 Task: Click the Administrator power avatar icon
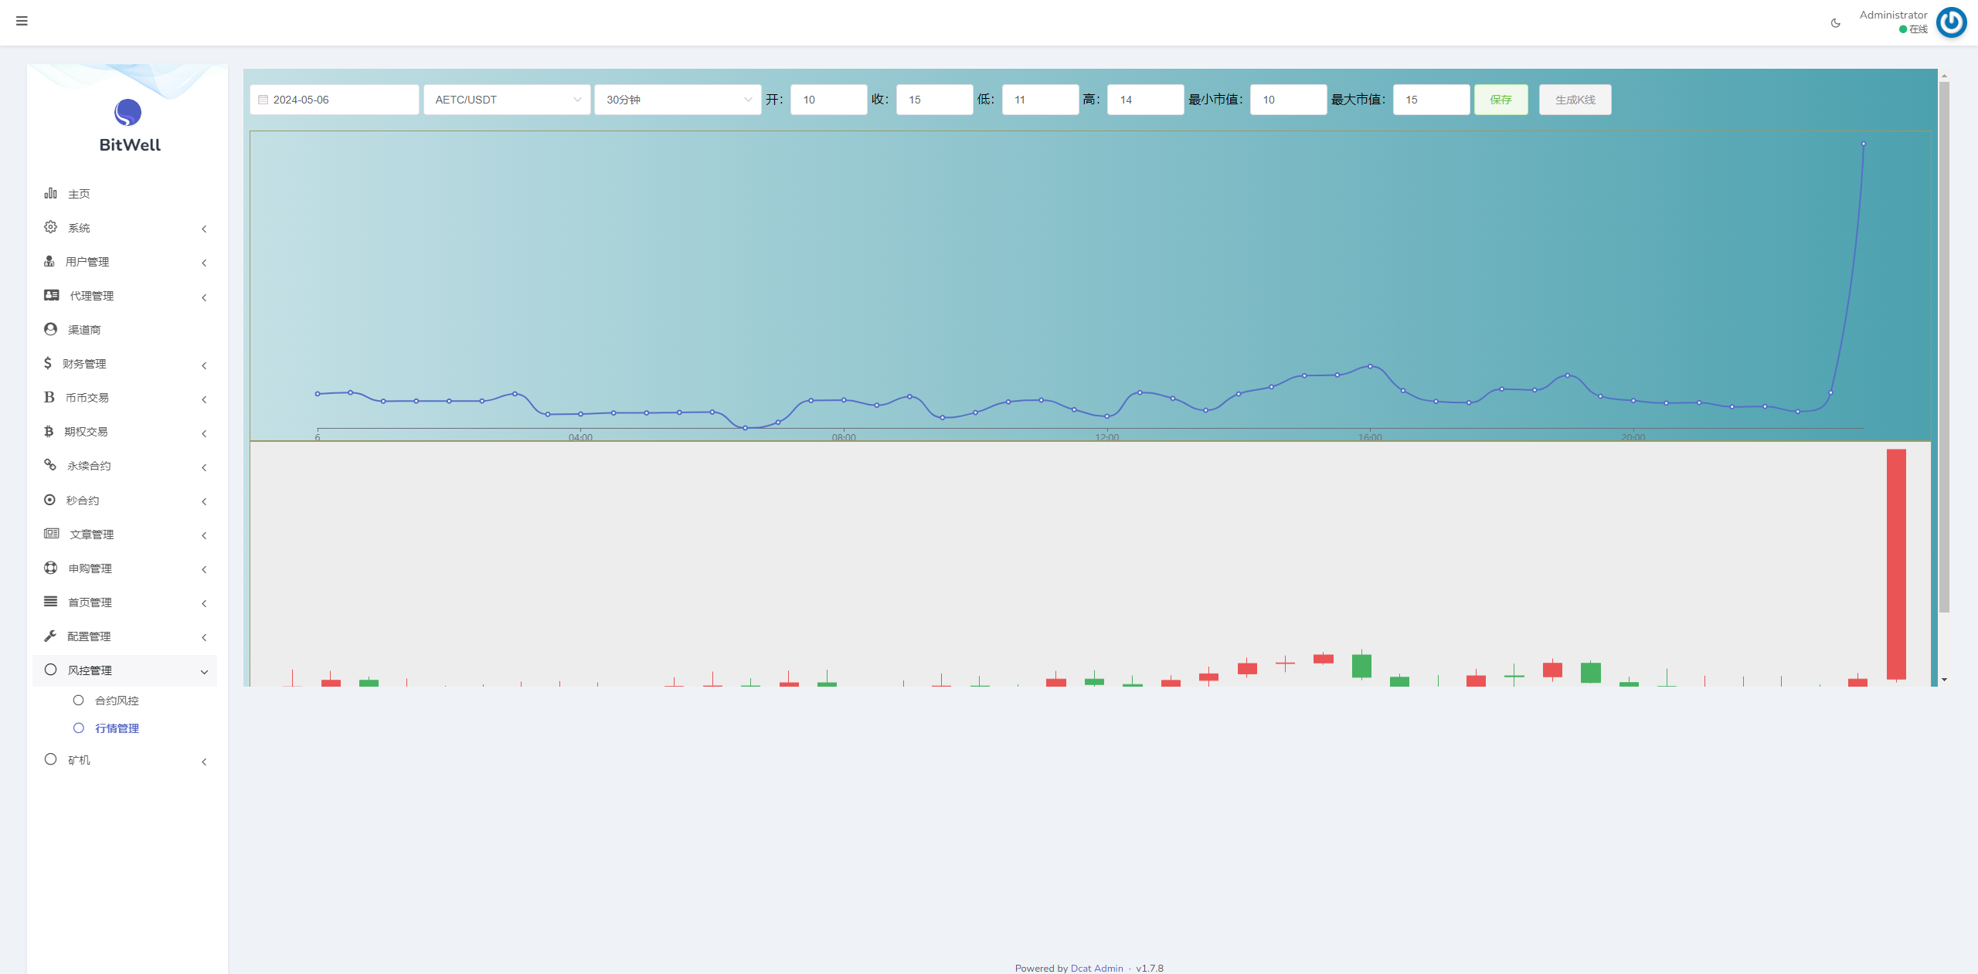tap(1951, 22)
